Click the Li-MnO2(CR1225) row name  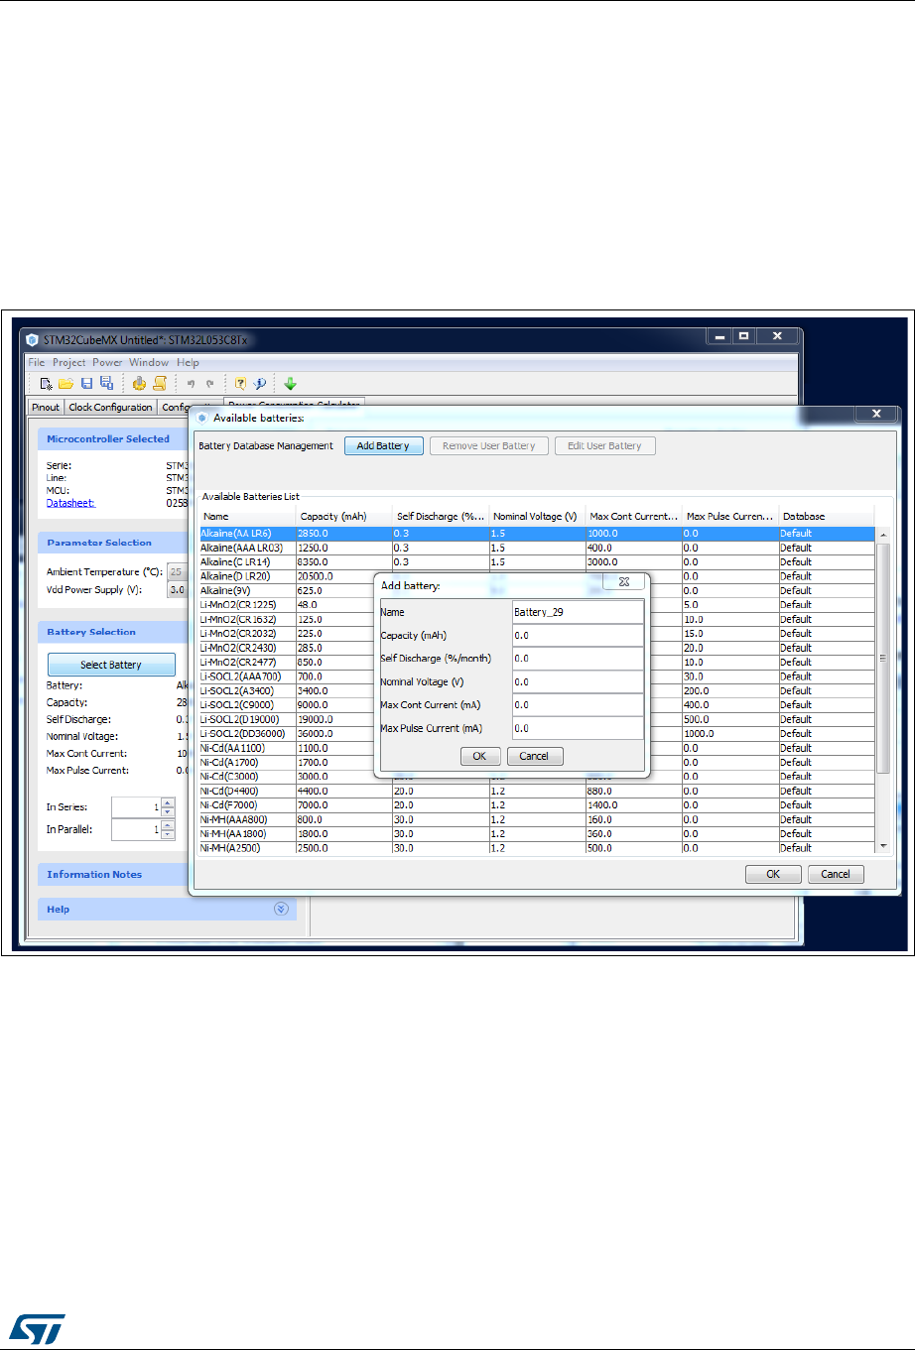[x=238, y=605]
